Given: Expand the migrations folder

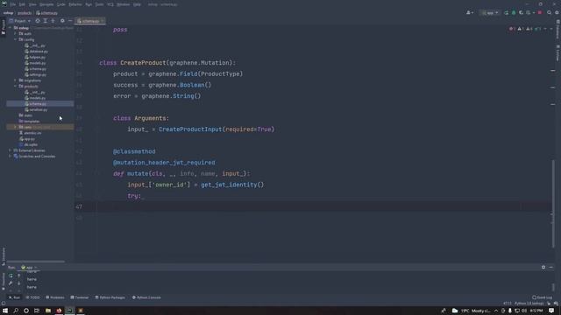Looking at the screenshot, I should coord(16,80).
